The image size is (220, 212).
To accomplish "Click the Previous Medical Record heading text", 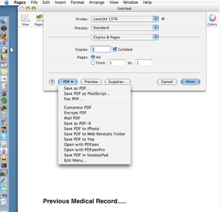I will (84, 201).
